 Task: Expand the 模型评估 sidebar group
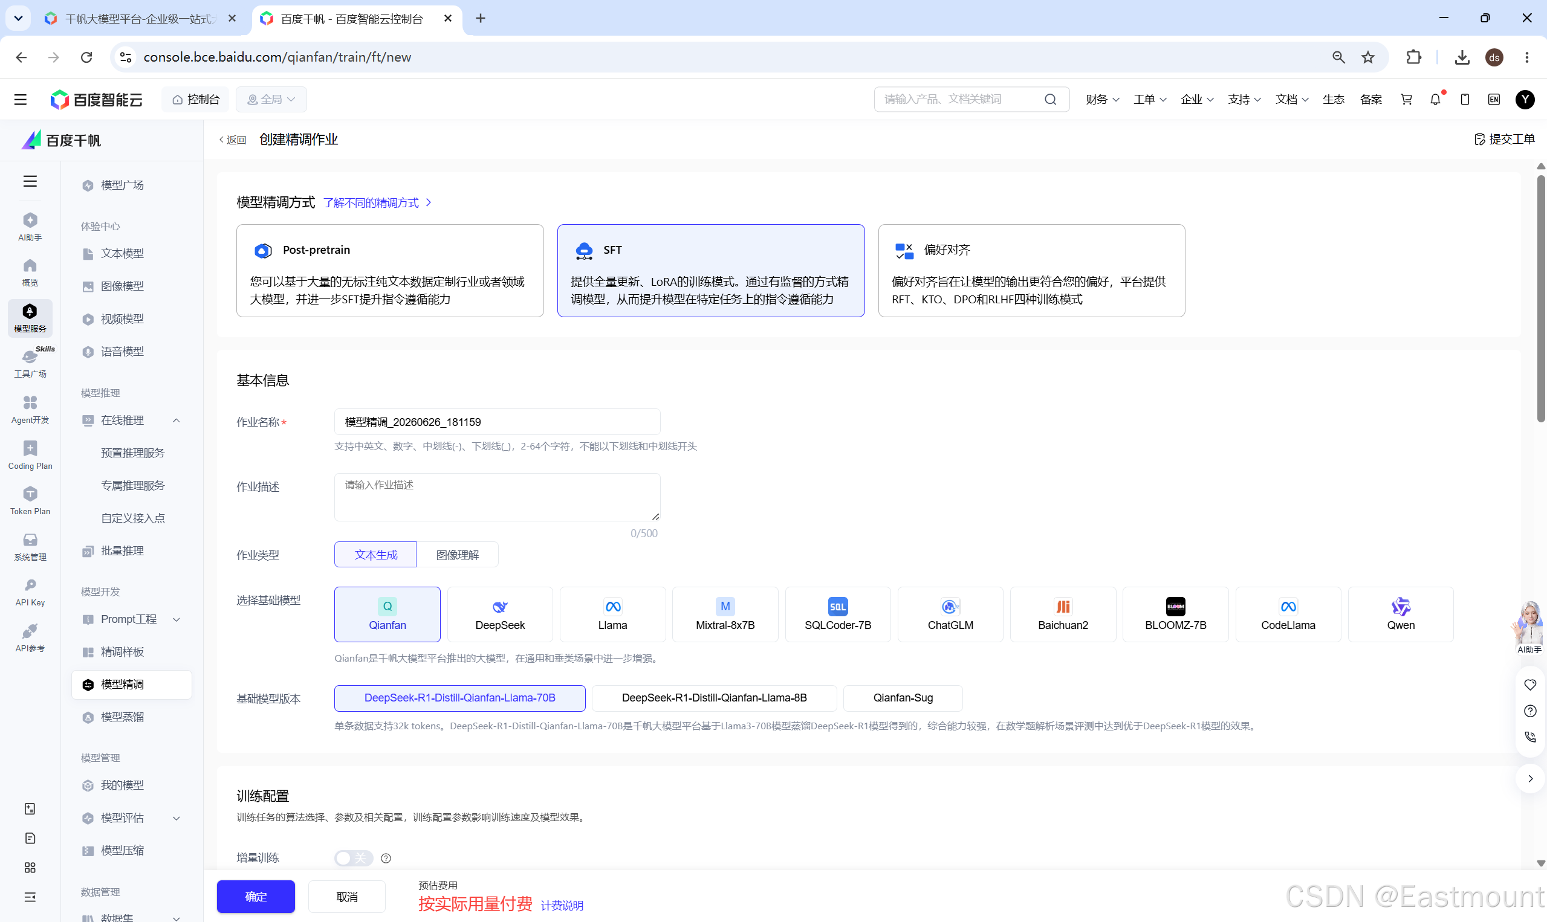coord(177,818)
